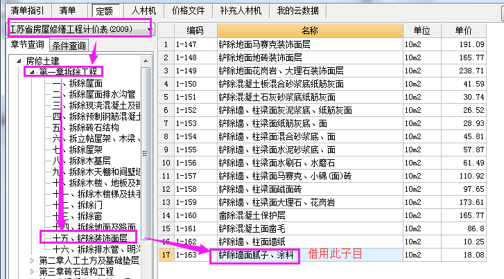Select tree item 五、拆除砖石结构
Image resolution: width=504 pixels, height=279 pixels.
point(85,127)
